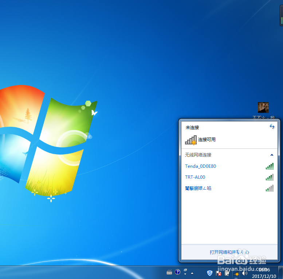Click the TRT-AL00 signal strength bars
The height and width of the screenshot is (279, 283).
[x=270, y=177]
